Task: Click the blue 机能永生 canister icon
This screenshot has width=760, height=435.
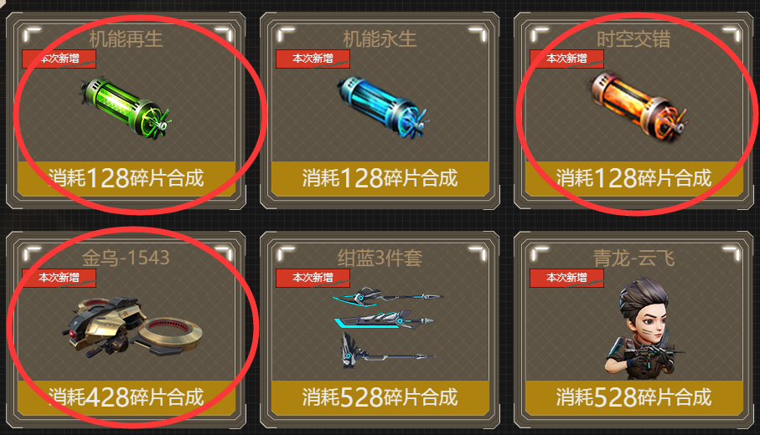Action: point(382,106)
